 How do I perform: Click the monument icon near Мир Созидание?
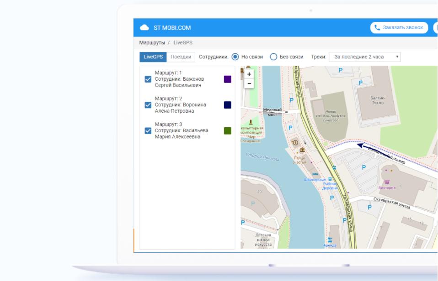(x=251, y=122)
